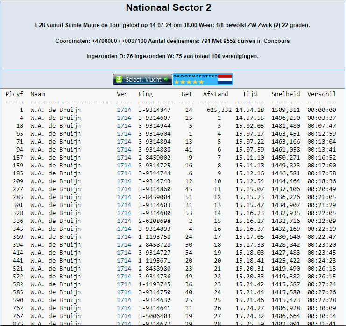
Task: Open Ver link 1714 in row of place 157
Action: 124,157
